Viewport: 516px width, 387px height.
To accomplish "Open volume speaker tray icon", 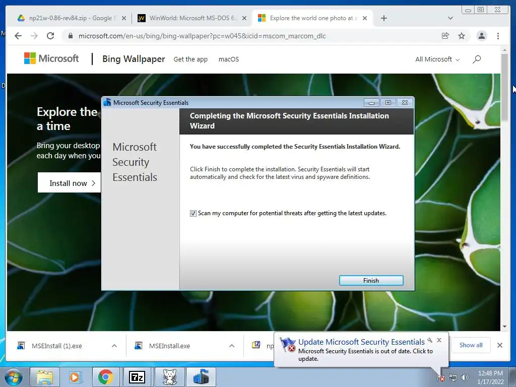I will [x=465, y=377].
